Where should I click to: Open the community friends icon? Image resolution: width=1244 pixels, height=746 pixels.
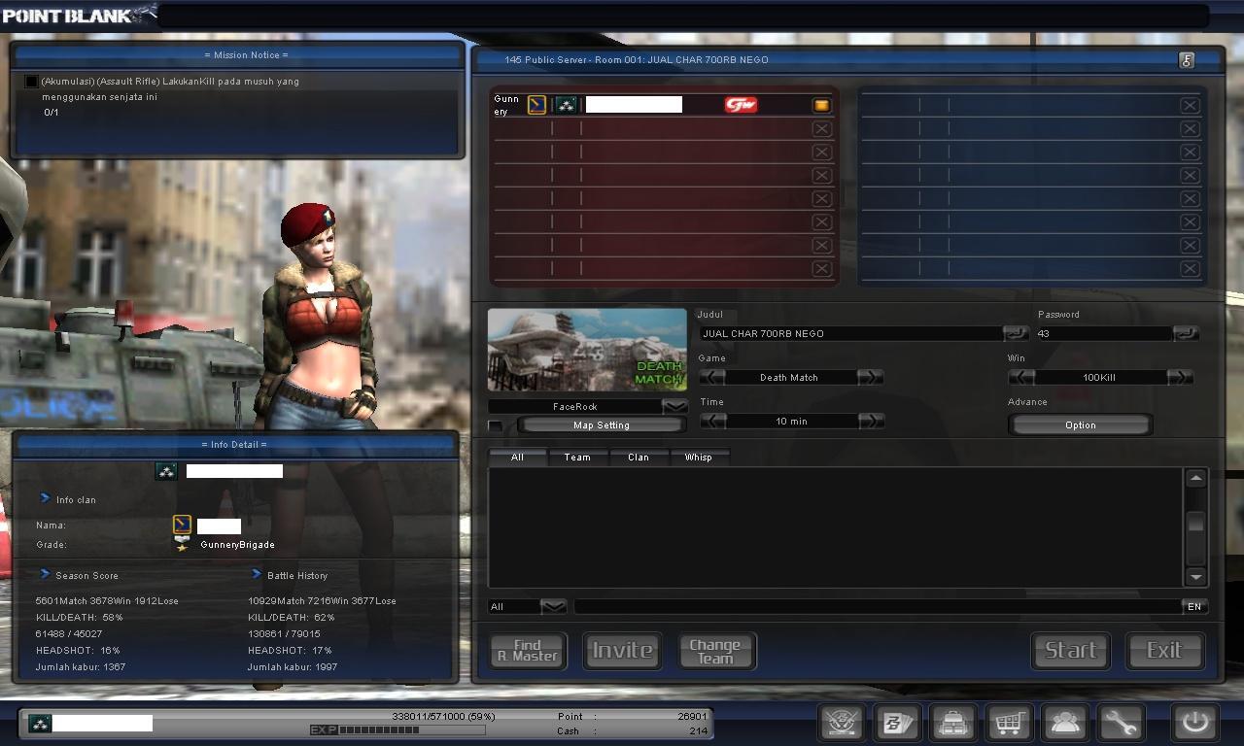click(x=1065, y=723)
